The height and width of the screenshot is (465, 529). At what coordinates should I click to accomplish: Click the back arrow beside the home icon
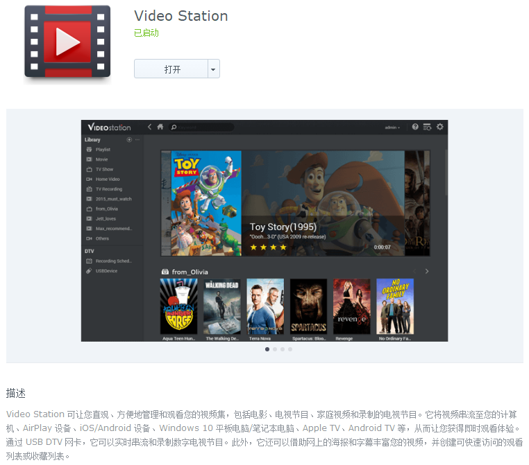(x=149, y=127)
